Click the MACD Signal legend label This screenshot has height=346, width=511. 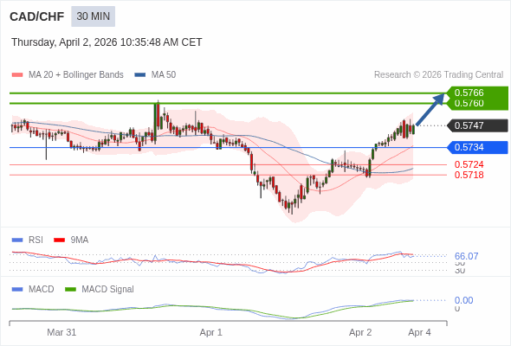coord(108,290)
